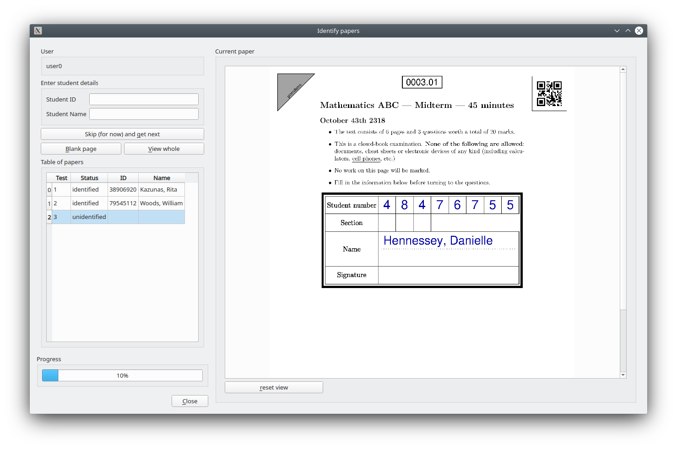Click the QR code on the exam paper
This screenshot has height=449, width=677.
549,94
